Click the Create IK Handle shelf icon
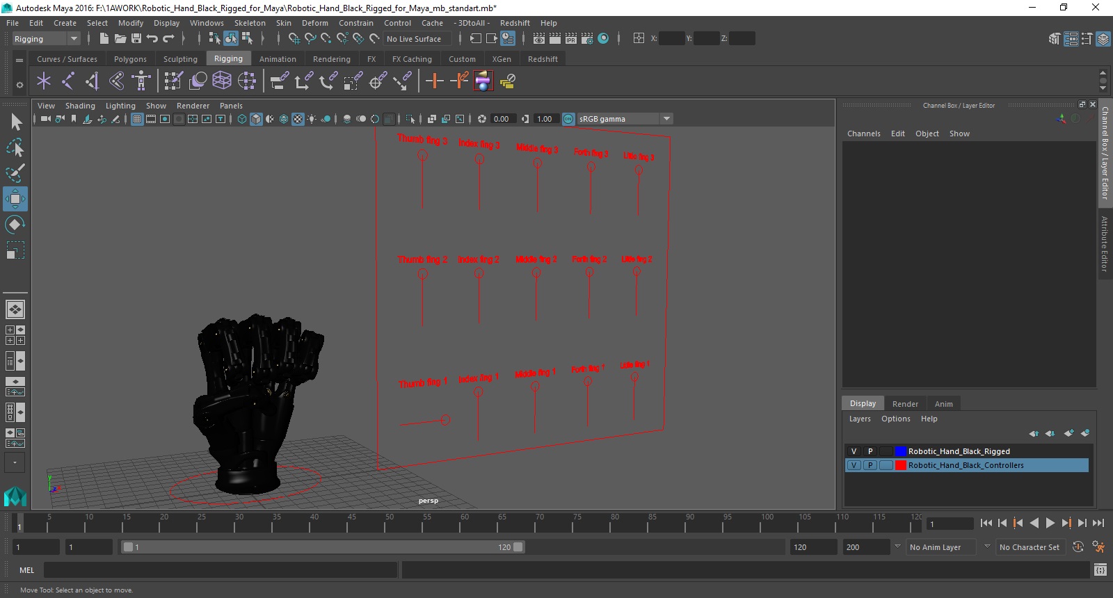 [92, 81]
